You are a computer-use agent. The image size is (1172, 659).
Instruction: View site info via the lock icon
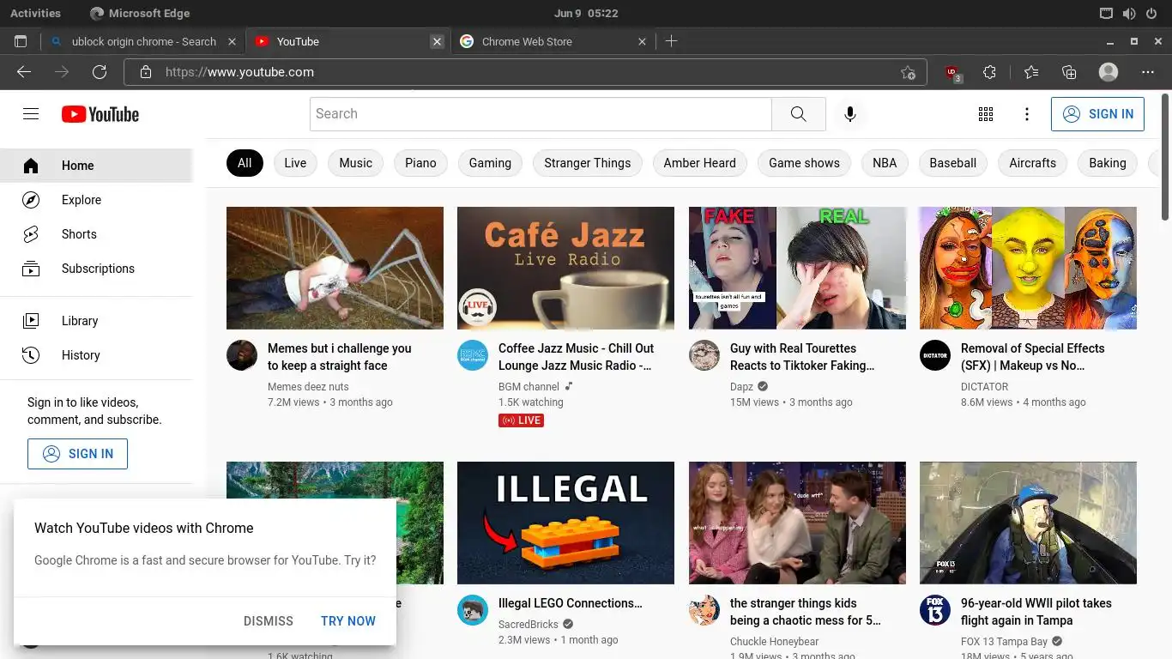click(x=146, y=72)
